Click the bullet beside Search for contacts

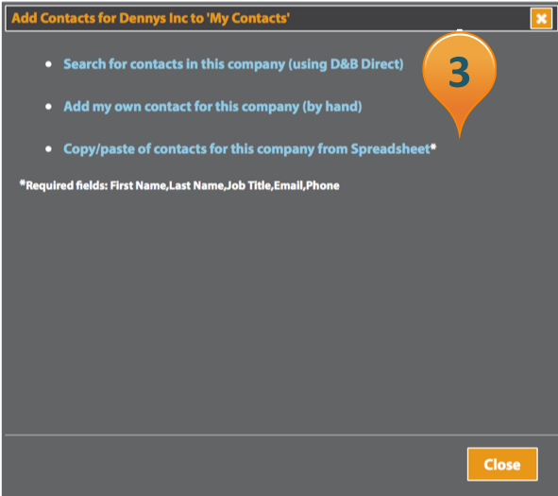click(48, 64)
